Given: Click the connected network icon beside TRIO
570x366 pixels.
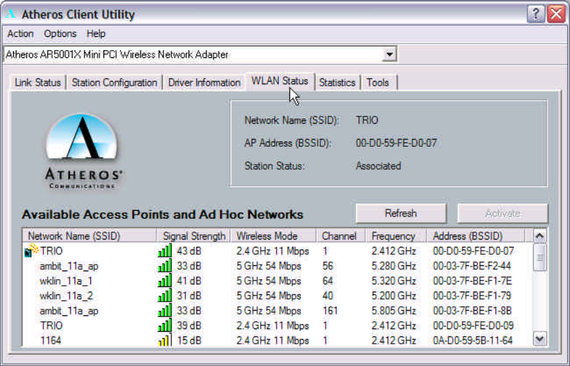Looking at the screenshot, I should [x=31, y=250].
